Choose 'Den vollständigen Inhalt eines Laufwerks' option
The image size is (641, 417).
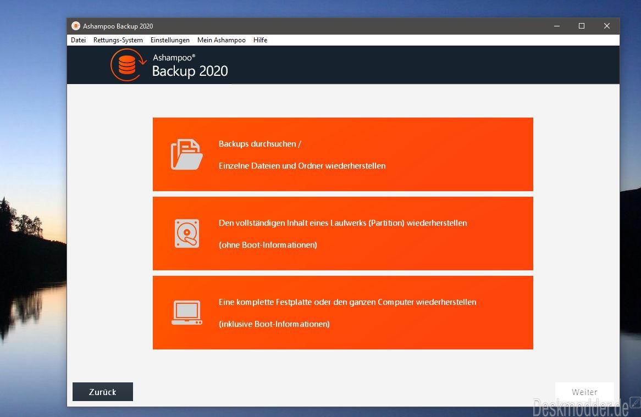[343, 233]
